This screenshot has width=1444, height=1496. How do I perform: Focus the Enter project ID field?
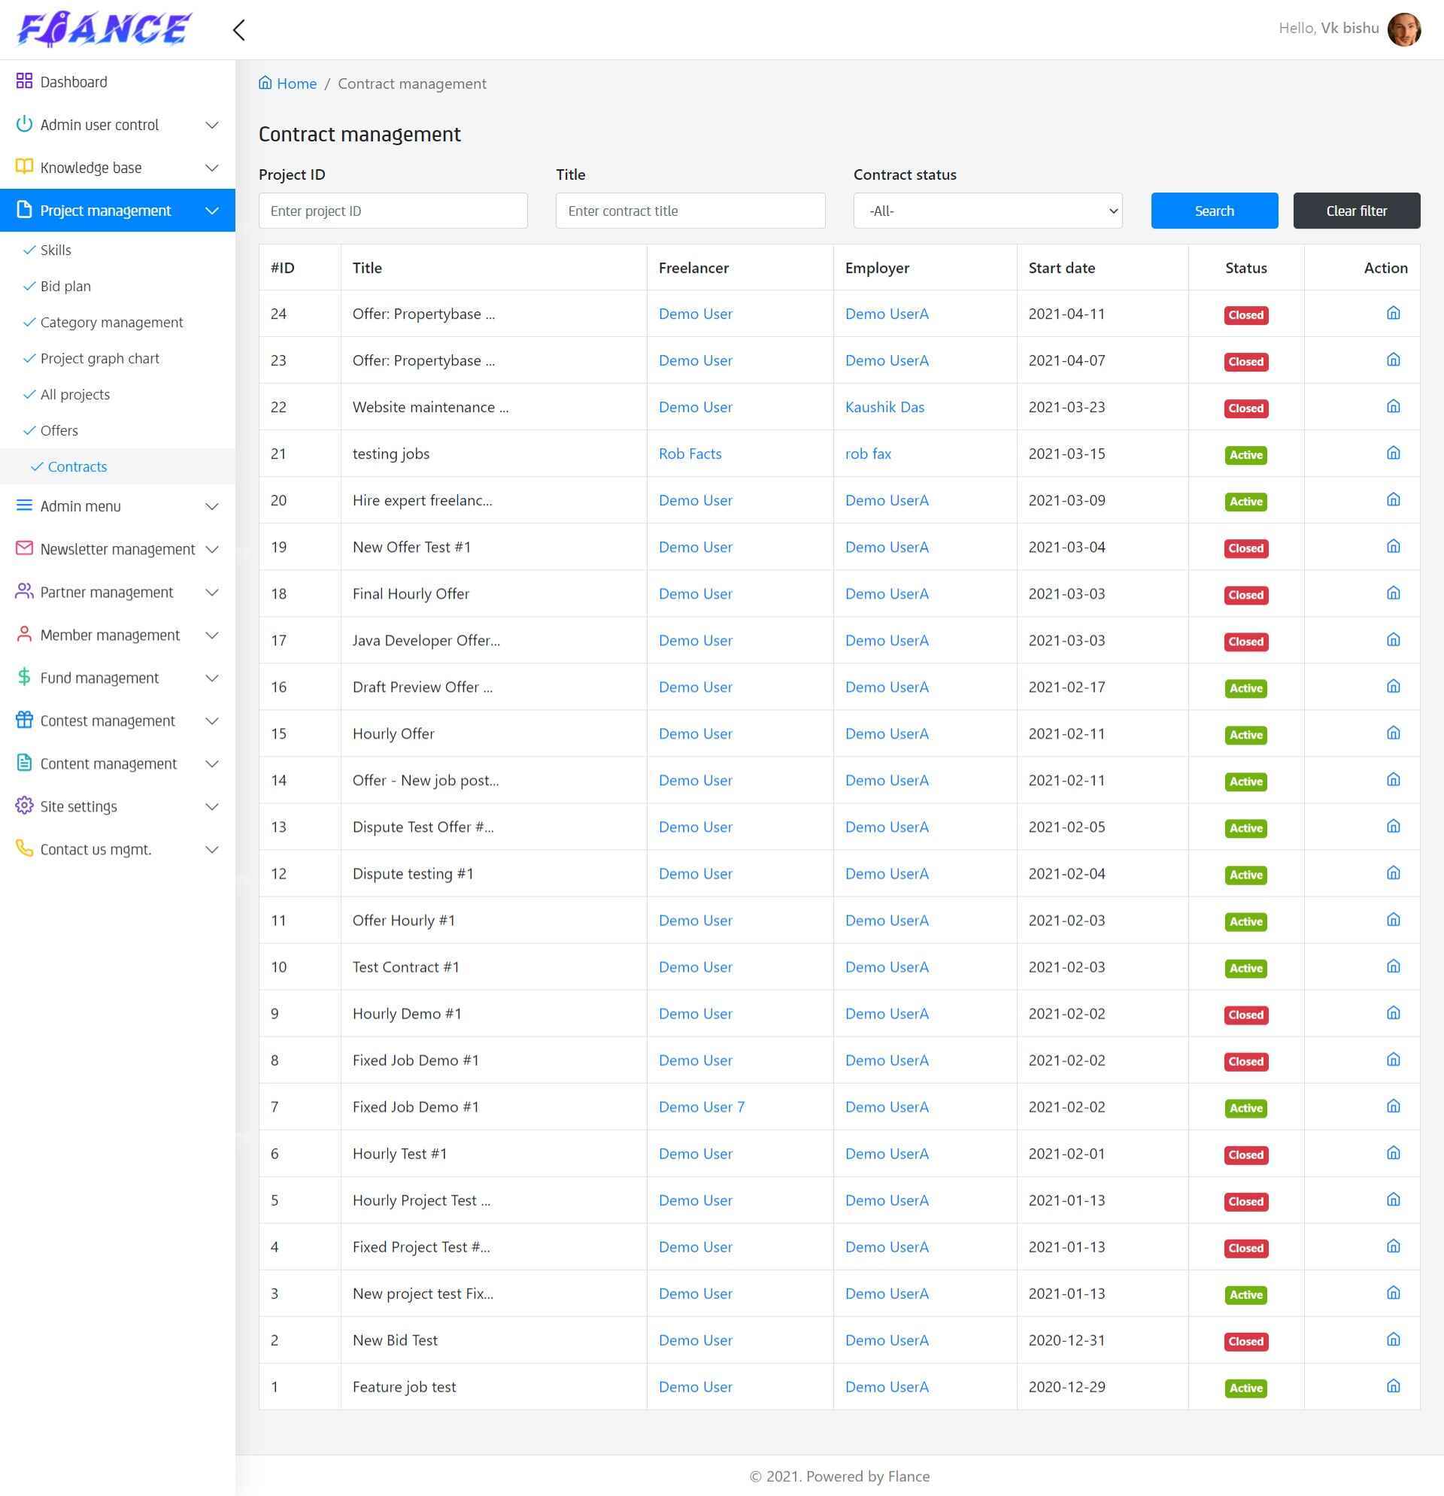393,211
